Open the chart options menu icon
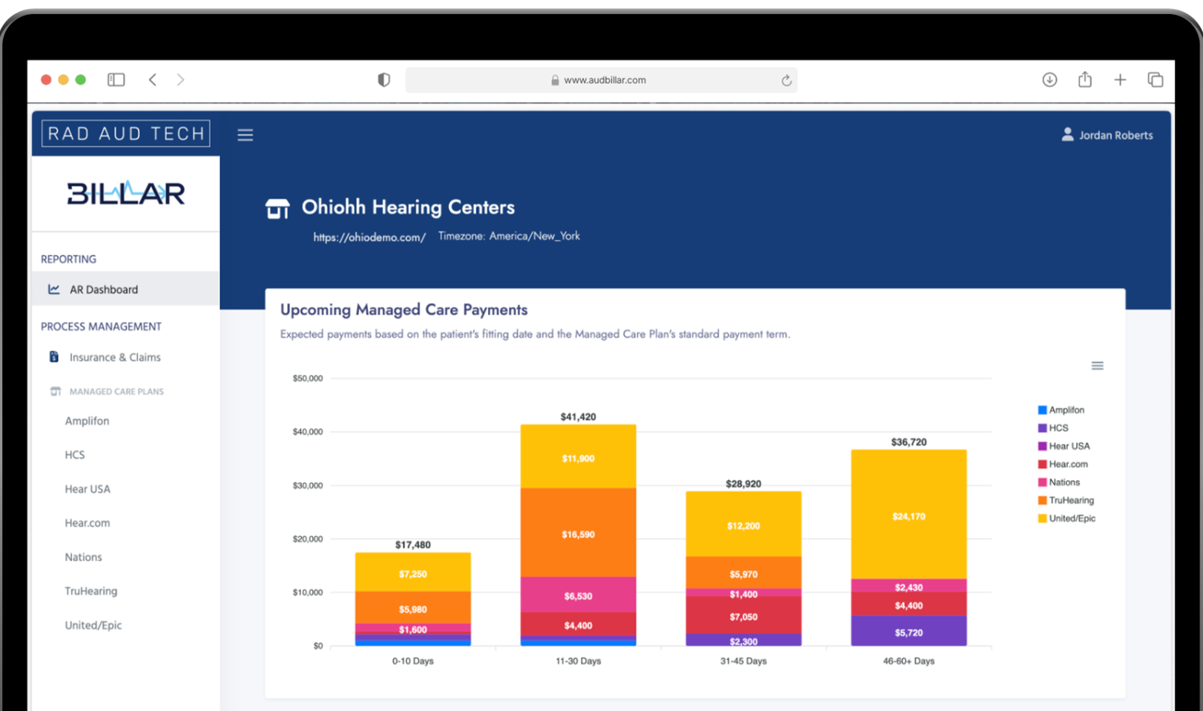 point(1097,366)
